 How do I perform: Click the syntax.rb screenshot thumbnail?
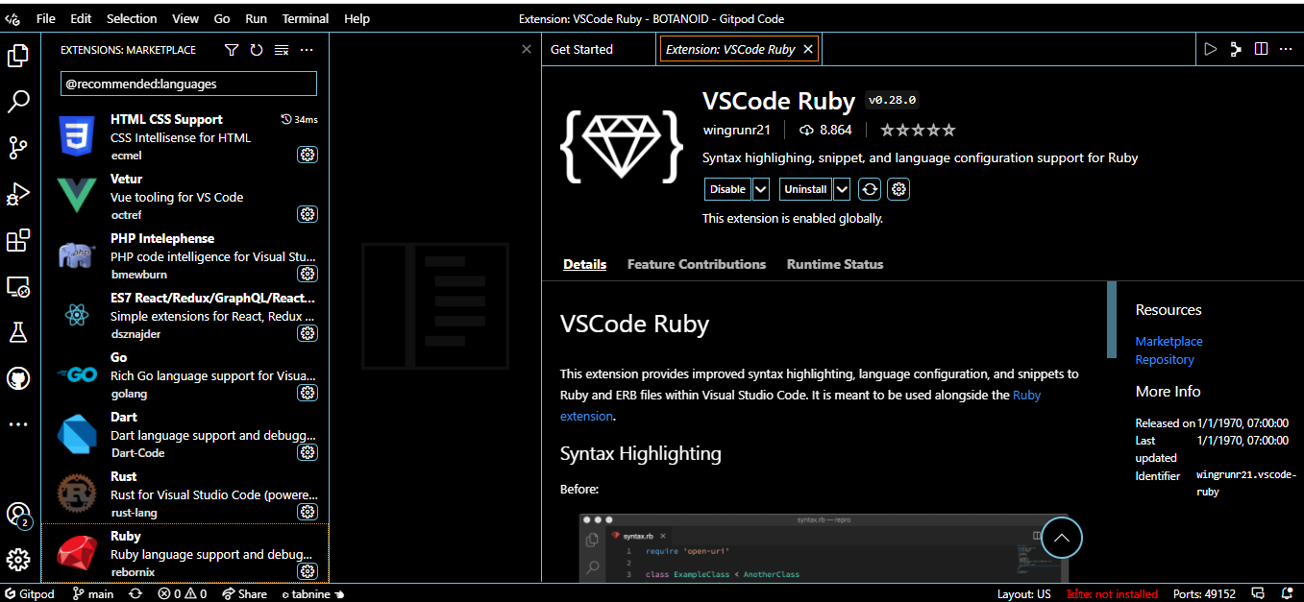coord(824,547)
